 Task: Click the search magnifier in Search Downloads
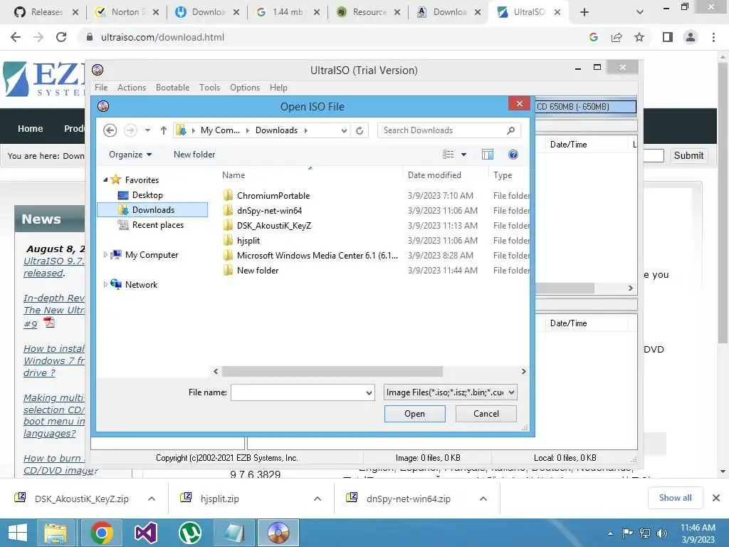(511, 130)
